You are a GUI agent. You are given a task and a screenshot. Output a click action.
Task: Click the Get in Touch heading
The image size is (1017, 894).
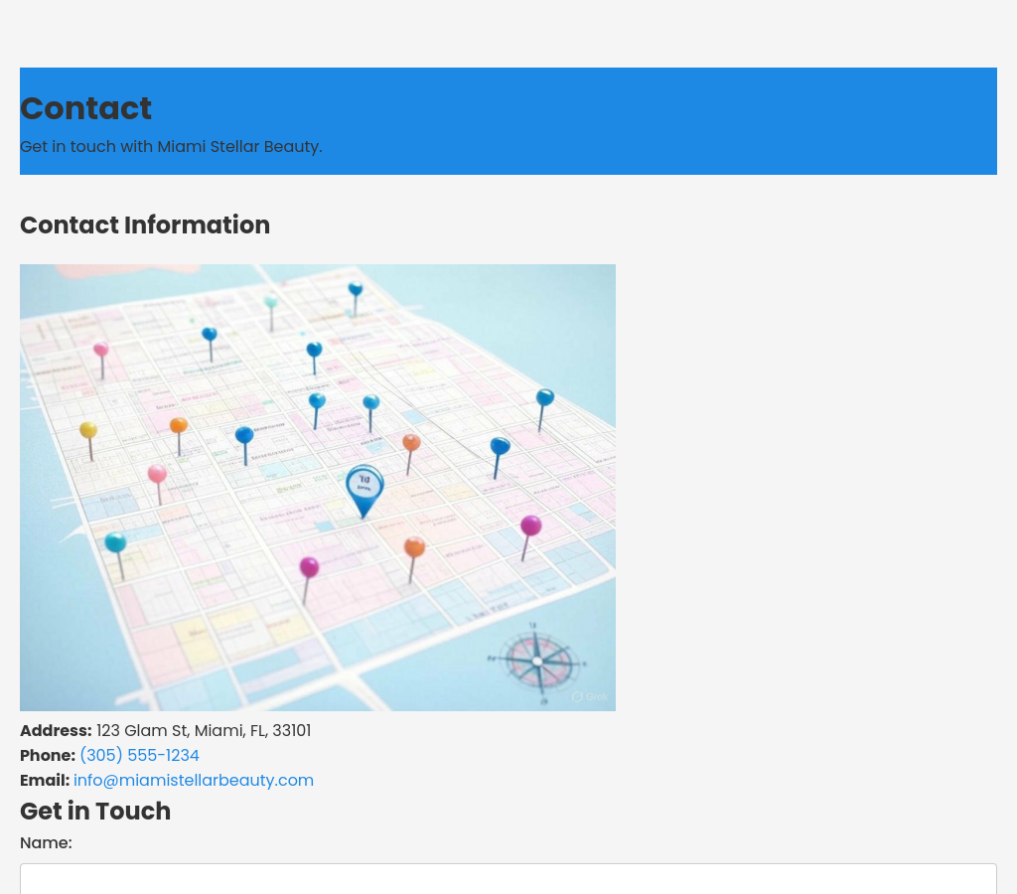pos(95,811)
